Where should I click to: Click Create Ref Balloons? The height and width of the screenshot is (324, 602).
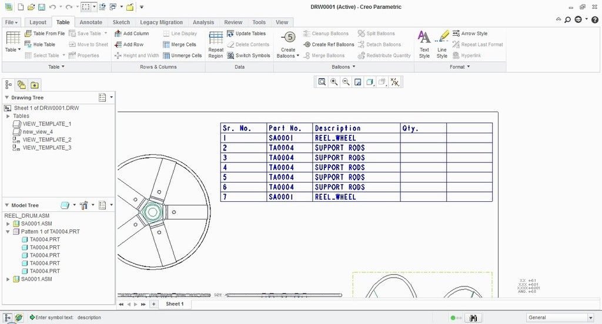pos(329,45)
